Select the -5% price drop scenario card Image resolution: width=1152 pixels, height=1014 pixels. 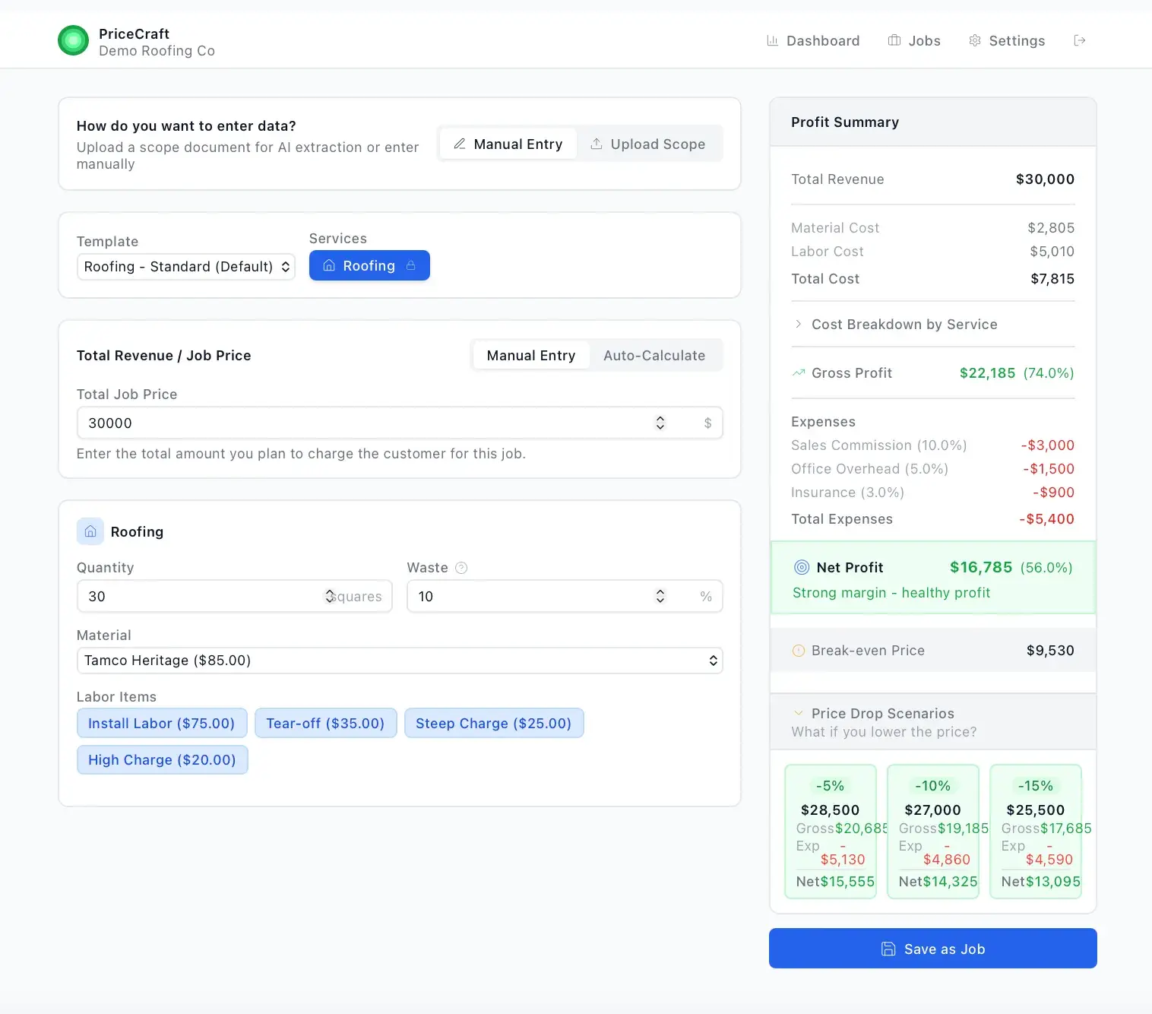pos(831,832)
